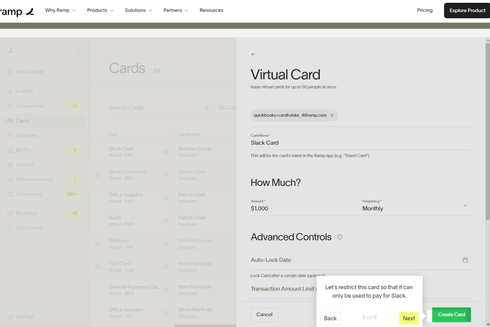Click the small Ramp logo in sidebar
Viewport: 490px width, 327px height.
[x=10, y=50]
